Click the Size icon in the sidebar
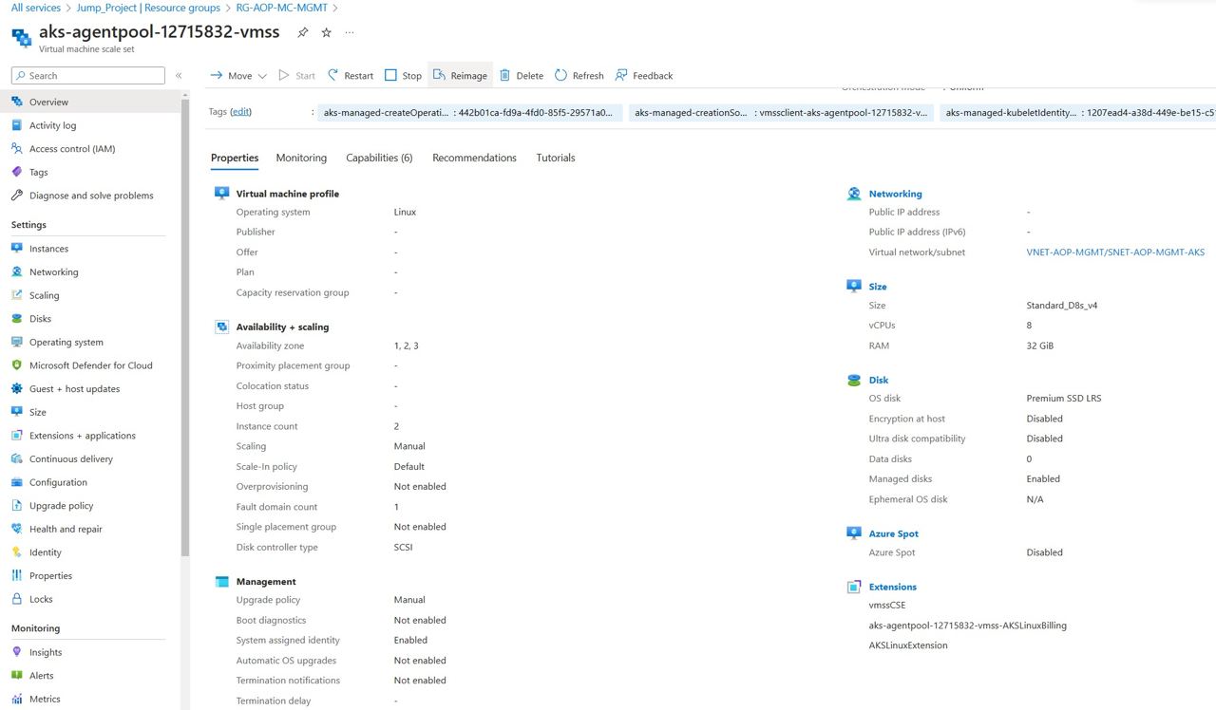This screenshot has width=1216, height=710. point(17,412)
